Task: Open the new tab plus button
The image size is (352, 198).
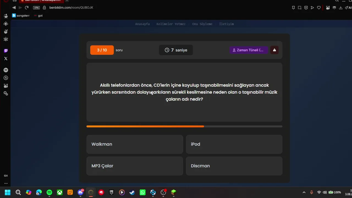Action: click(67, 1)
